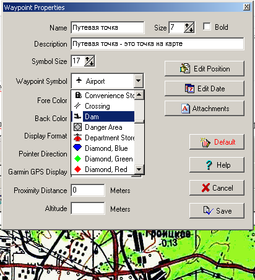Click the Symbol Size spinner arrows
This screenshot has width=255, height=280.
90,61
